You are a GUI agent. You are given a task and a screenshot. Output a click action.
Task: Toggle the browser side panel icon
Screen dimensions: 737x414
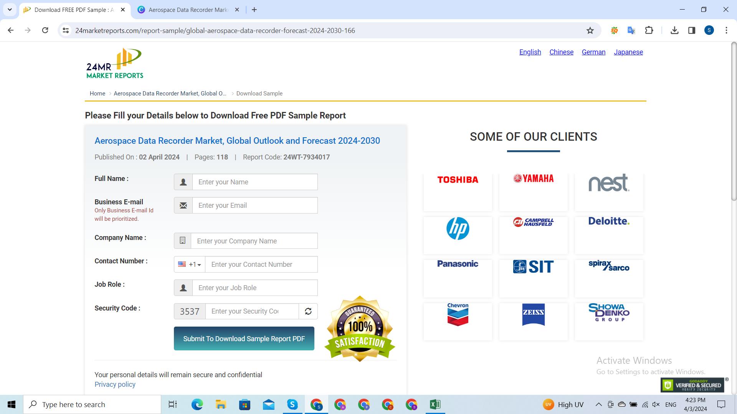point(692,30)
